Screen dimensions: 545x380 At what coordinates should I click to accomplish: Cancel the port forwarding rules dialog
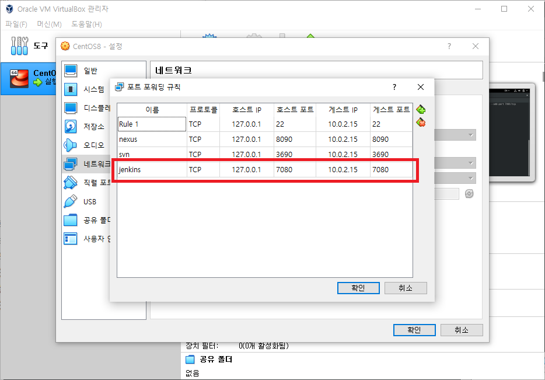tap(406, 288)
